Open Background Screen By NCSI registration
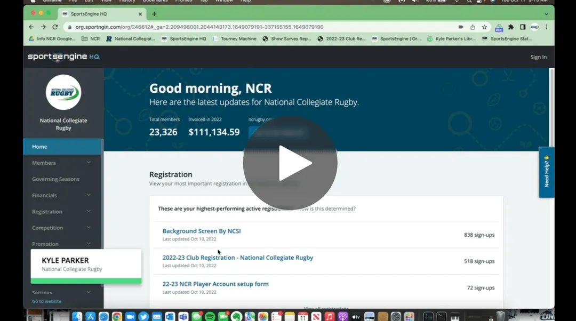Viewport: 576px width, 321px height. [x=202, y=231]
